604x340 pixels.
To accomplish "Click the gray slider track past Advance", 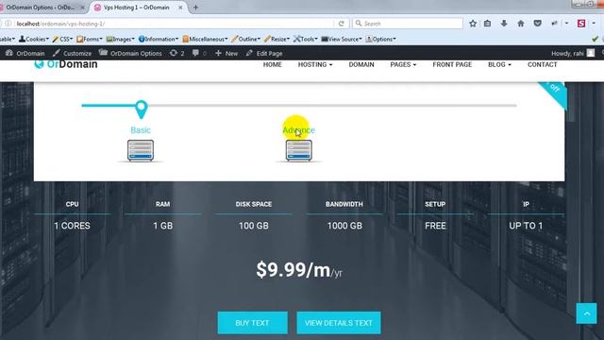I will click(x=416, y=105).
